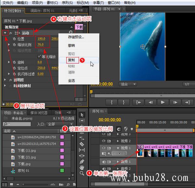The image size is (195, 188).
Task: Play the program monitor
Action: [163, 102]
